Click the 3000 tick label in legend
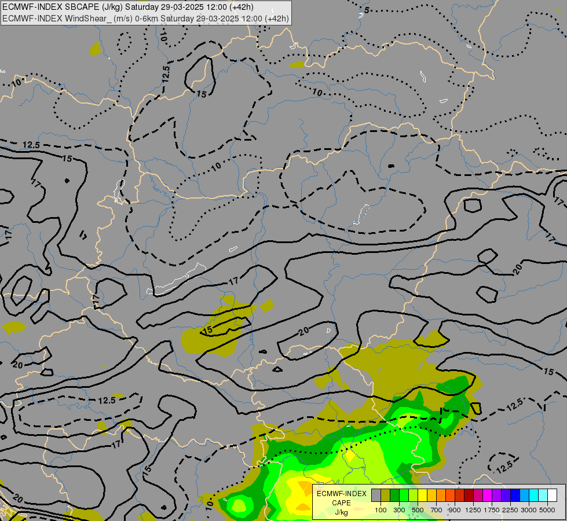 [x=529, y=510]
